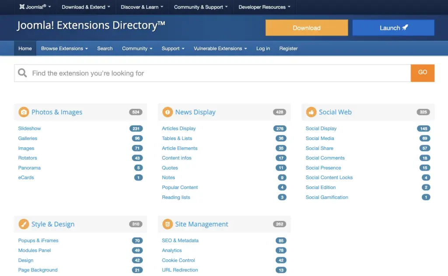Viewport: 448px width, 276px height.
Task: Open Cookie Control subcategory
Action: click(x=178, y=260)
